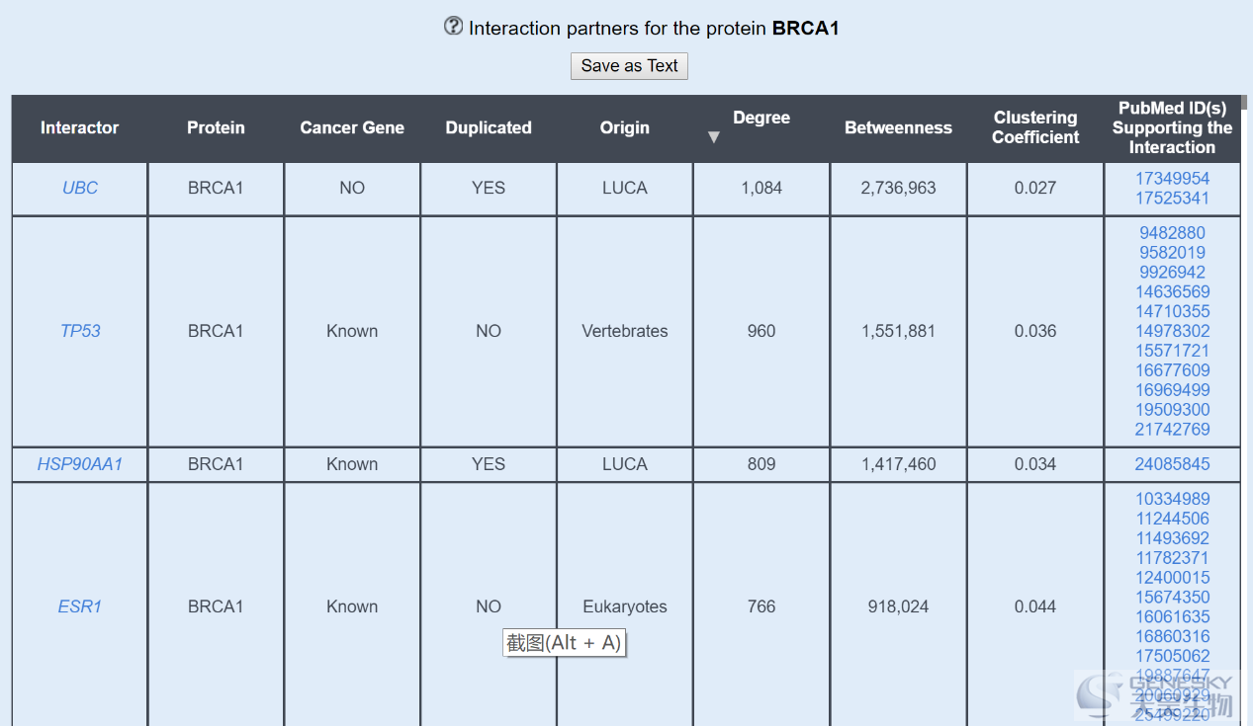This screenshot has width=1253, height=726.
Task: Sort by the Interactor column header
Action: pos(79,127)
